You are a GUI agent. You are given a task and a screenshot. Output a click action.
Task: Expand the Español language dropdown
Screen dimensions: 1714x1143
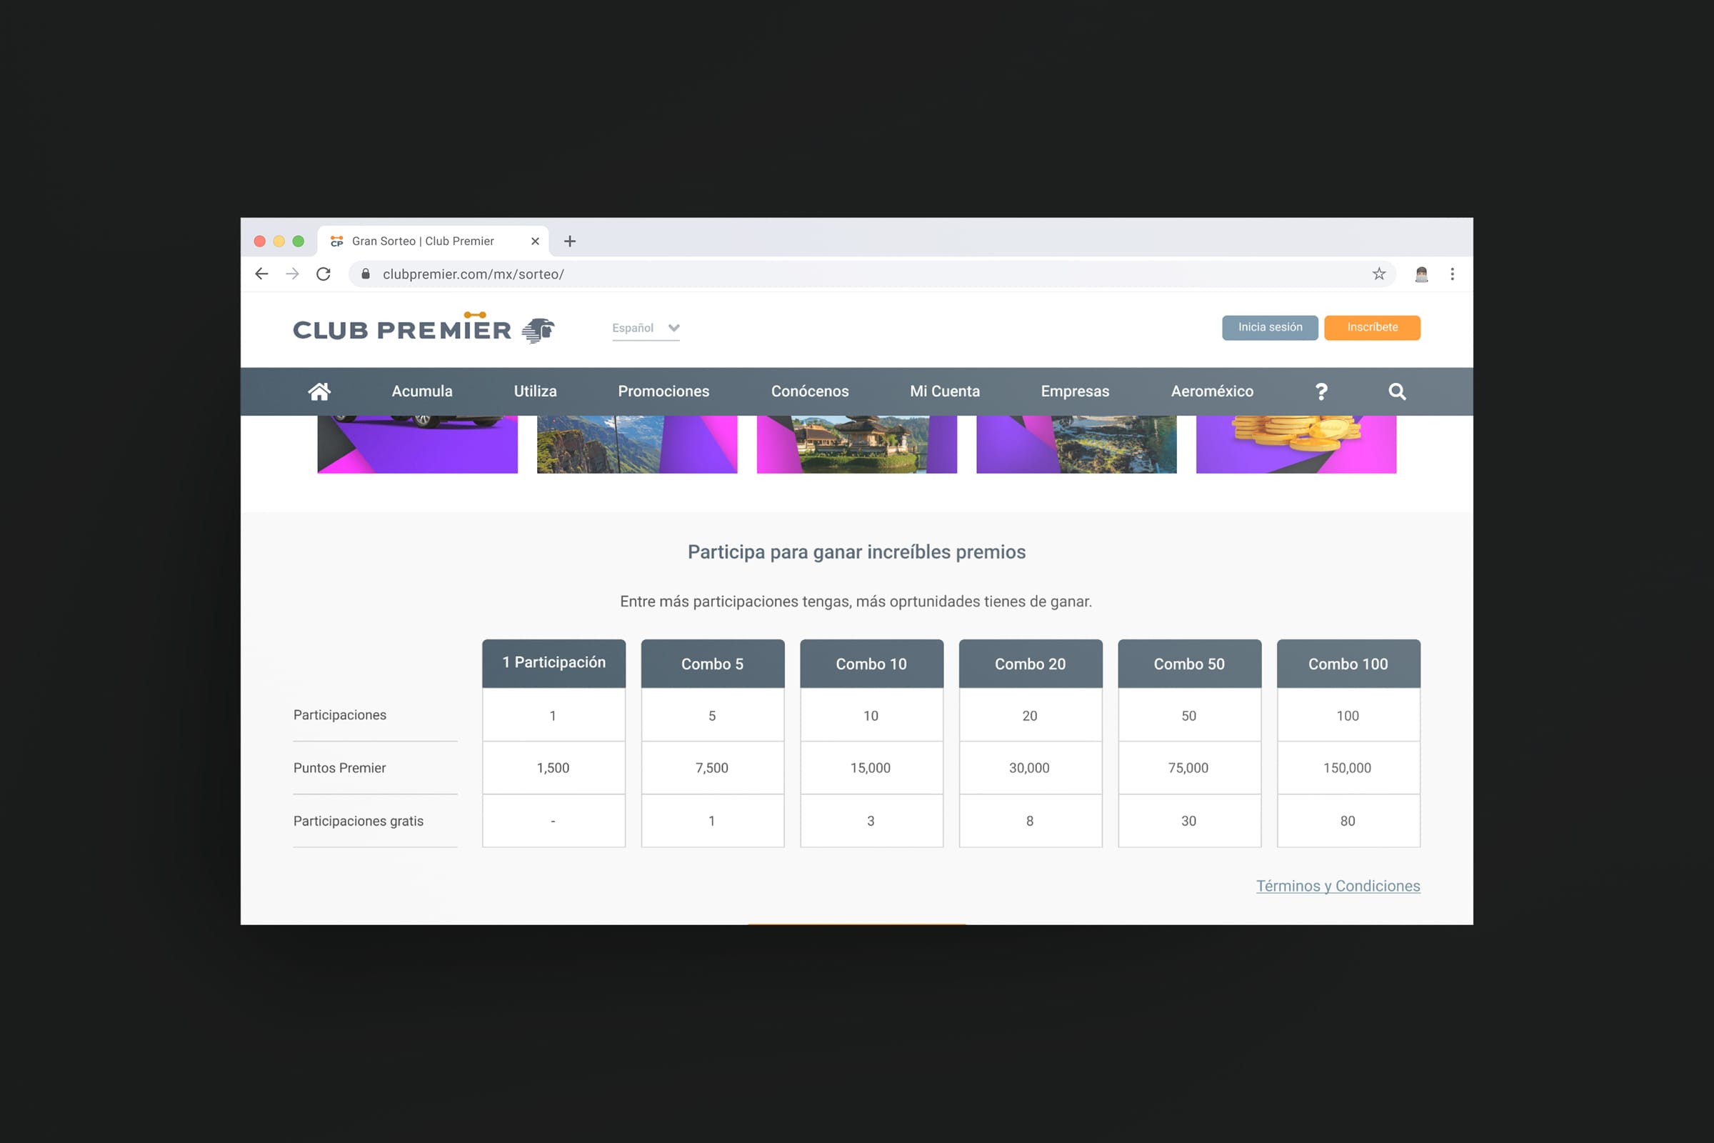click(646, 328)
